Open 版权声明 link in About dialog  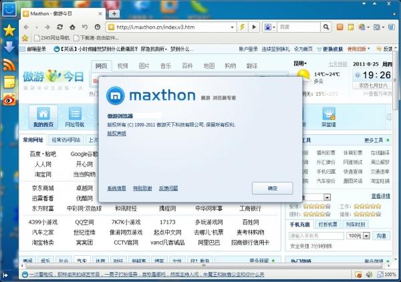116,133
